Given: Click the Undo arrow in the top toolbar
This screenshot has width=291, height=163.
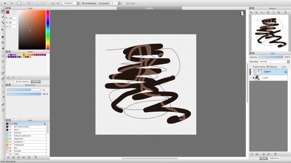Looking at the screenshot, I should (5, 3).
